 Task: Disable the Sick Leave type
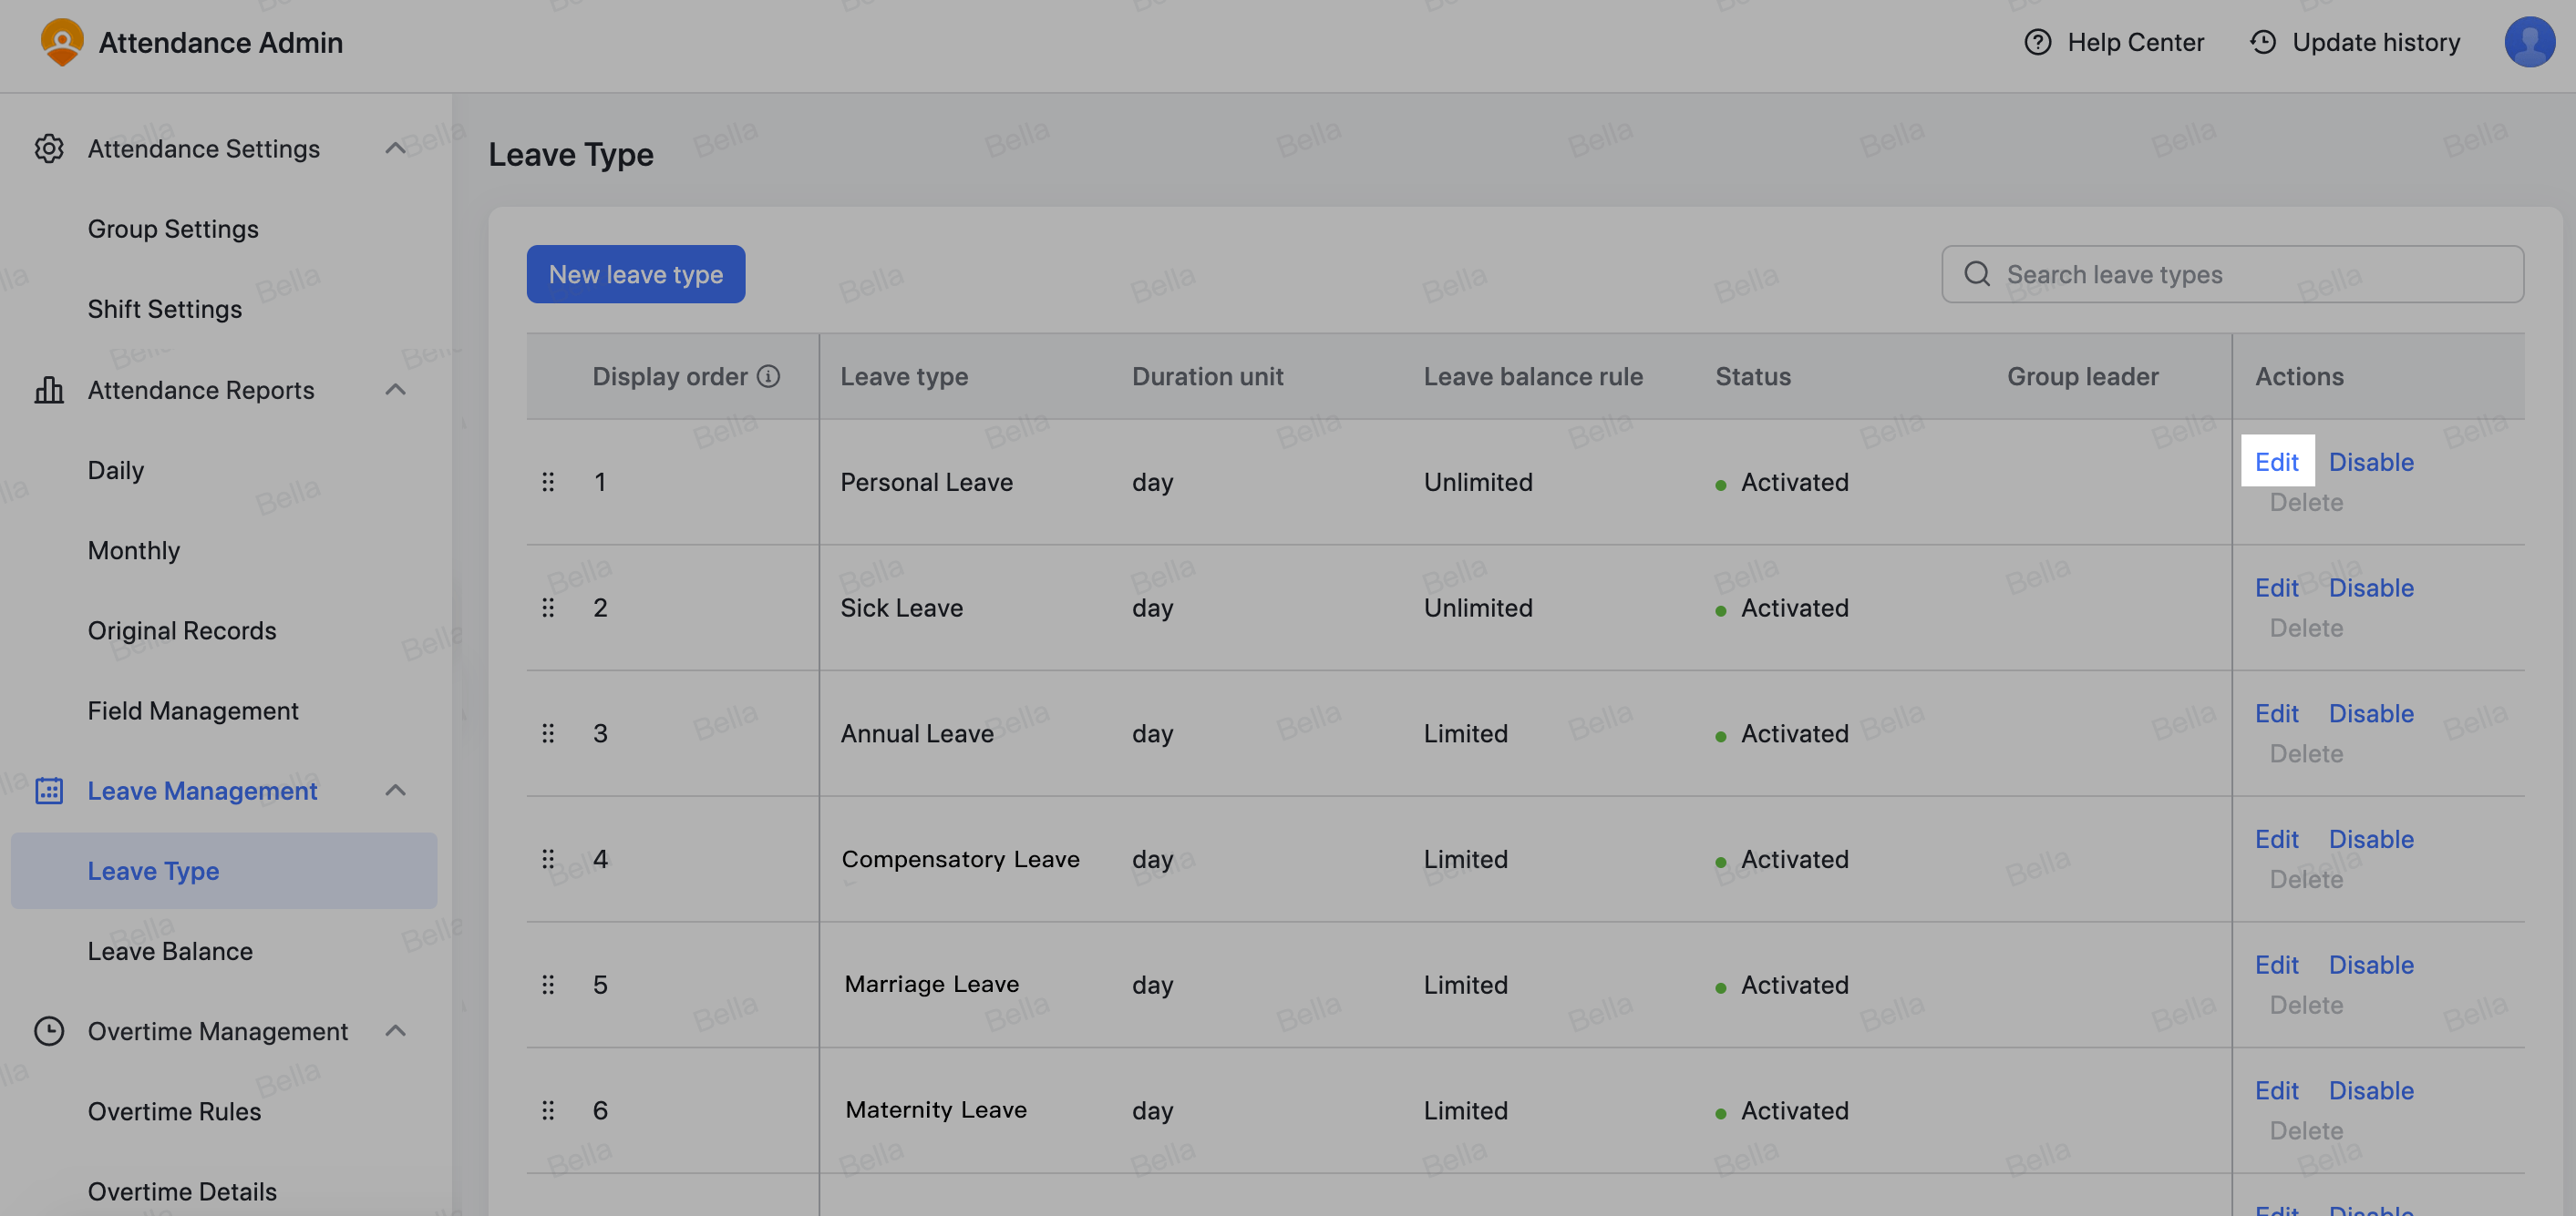2371,588
